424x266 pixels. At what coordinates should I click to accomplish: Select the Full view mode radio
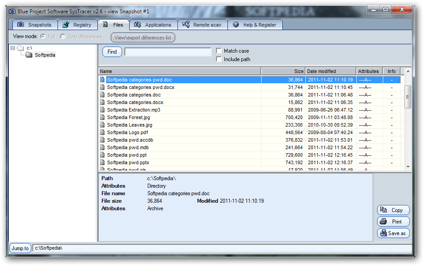coord(43,36)
